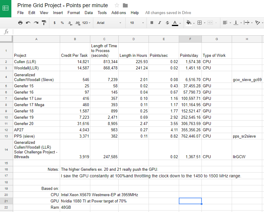Toggle Strikethrough formatting

(167, 23)
